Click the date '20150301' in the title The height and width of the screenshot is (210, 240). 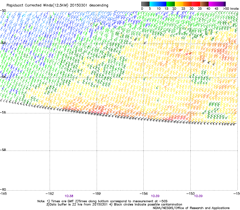click(x=78, y=5)
